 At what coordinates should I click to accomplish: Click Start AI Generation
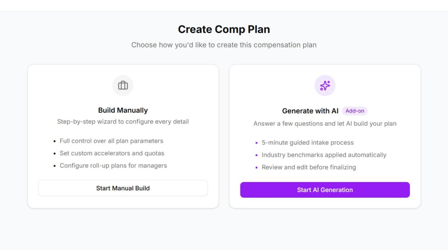(325, 190)
